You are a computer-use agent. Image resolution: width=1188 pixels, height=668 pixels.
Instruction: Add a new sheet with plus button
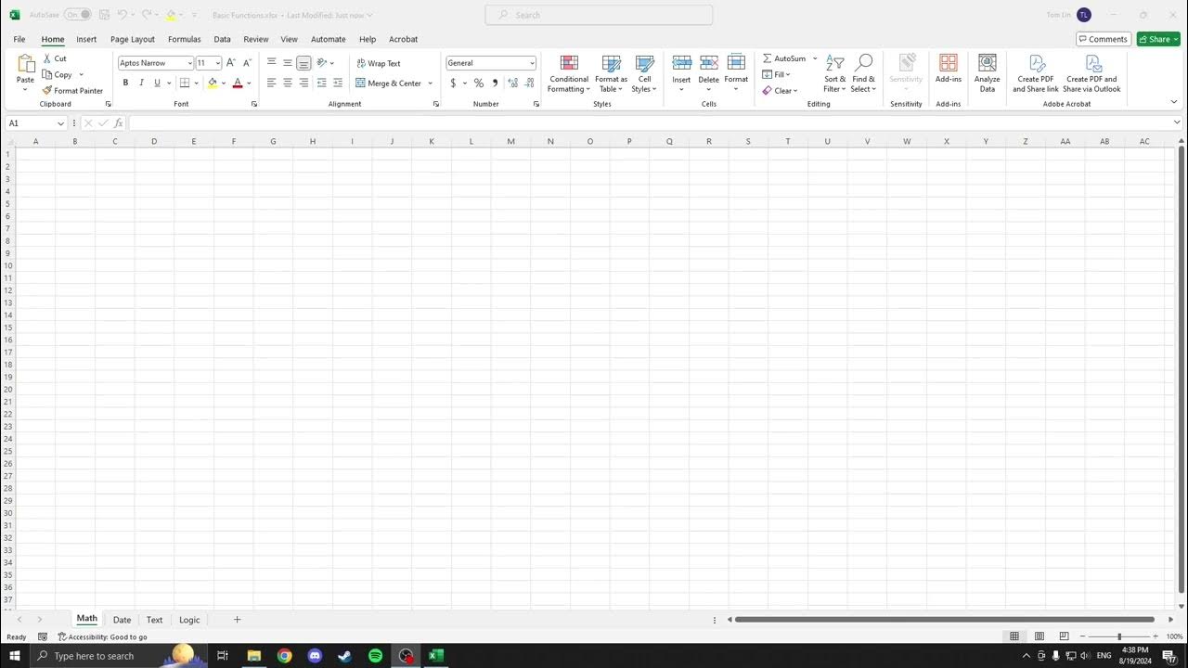(x=237, y=620)
